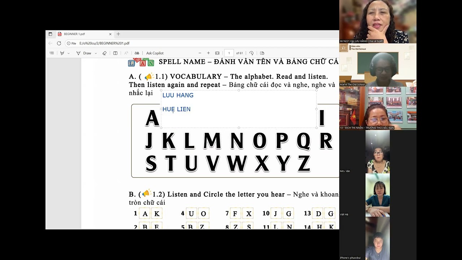The height and width of the screenshot is (260, 462).
Task: Go back to the previous page
Action: [x=51, y=43]
